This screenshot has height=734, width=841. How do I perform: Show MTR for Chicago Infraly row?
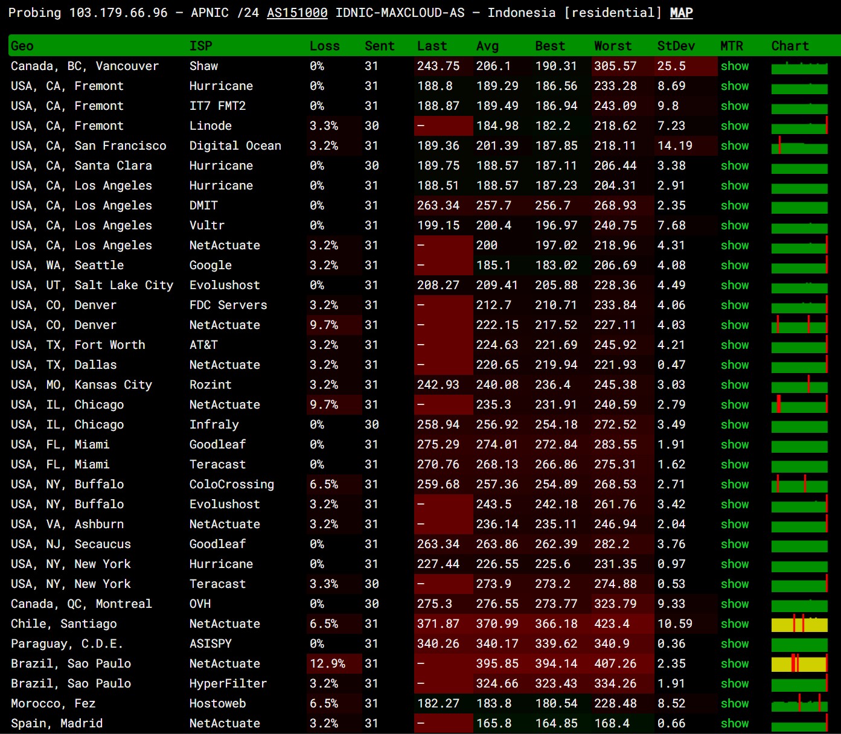734,424
